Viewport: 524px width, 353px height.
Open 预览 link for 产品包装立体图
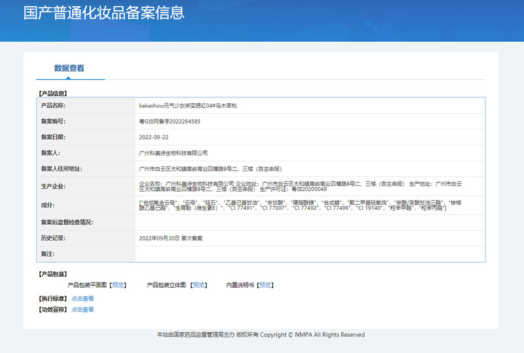pyautogui.click(x=199, y=285)
